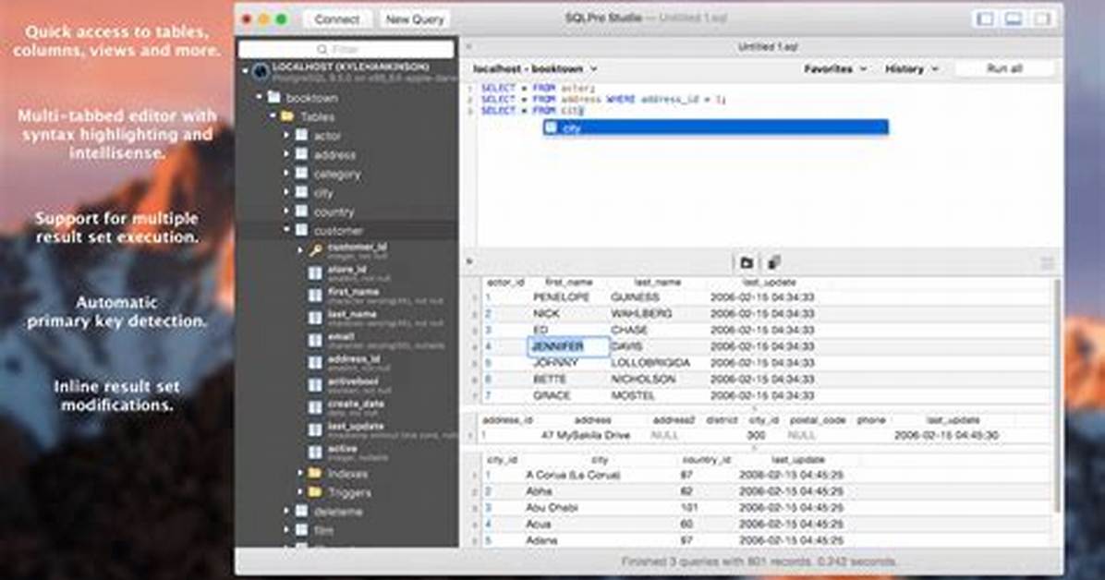Viewport: 1105px width, 580px height.
Task: Click the 47 MySakila Drive address cell
Action: click(x=585, y=436)
